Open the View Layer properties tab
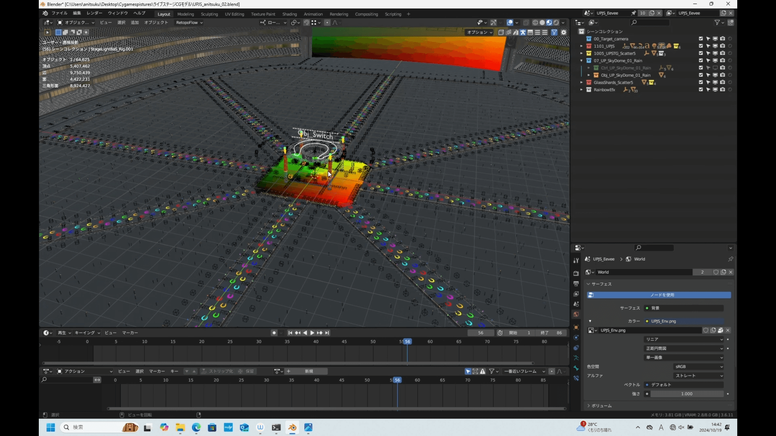The height and width of the screenshot is (436, 776). tap(576, 294)
